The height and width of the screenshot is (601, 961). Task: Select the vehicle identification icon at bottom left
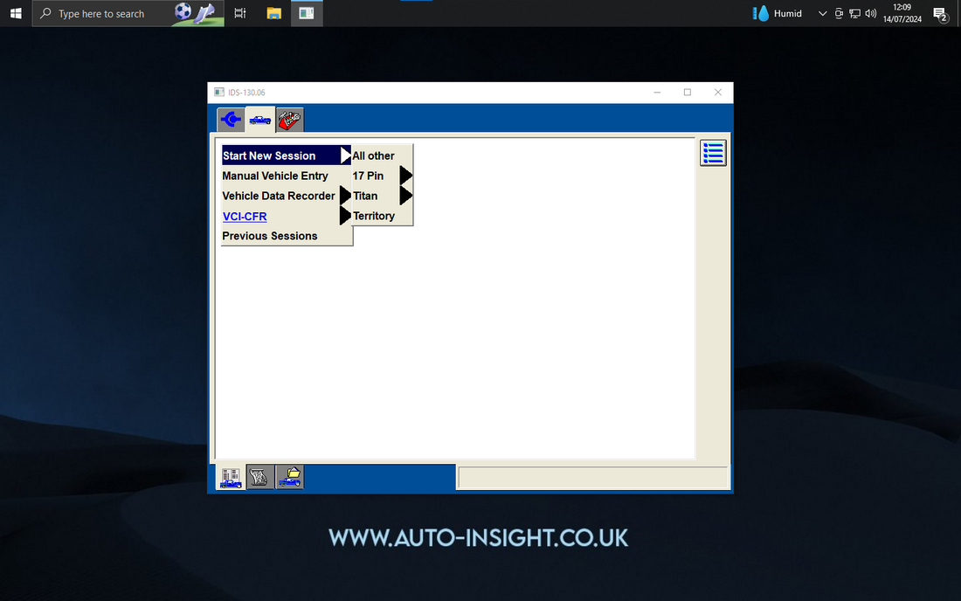(x=231, y=478)
